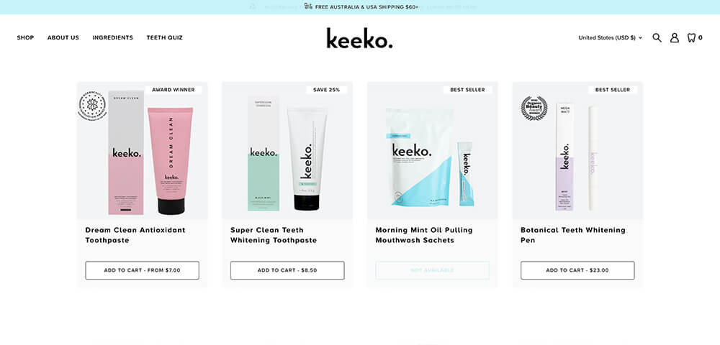Screen dimensions: 720x345
Task: Open the tooth-shaped cart icon
Action: pyautogui.click(x=691, y=37)
